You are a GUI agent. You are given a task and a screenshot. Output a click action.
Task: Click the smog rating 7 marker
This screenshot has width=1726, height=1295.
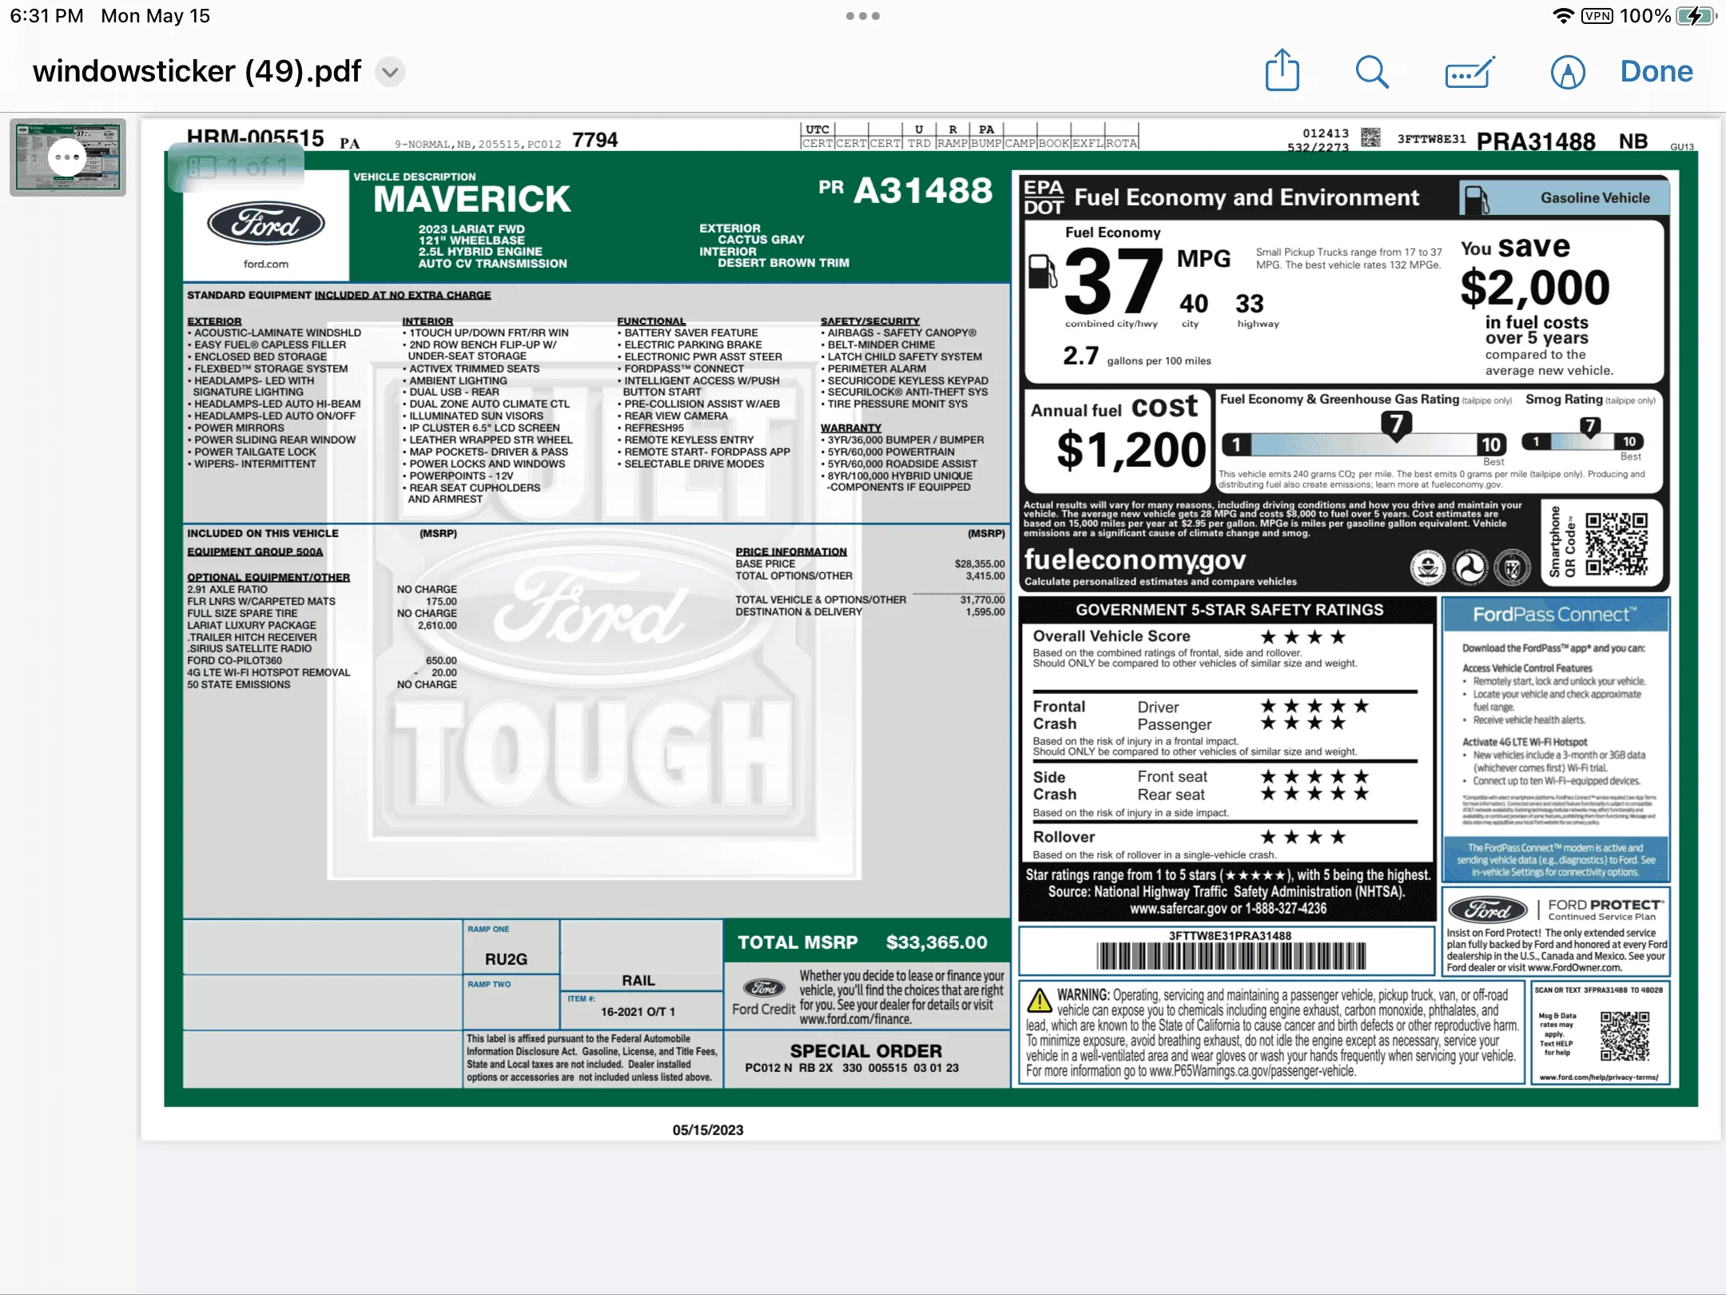(x=1590, y=426)
